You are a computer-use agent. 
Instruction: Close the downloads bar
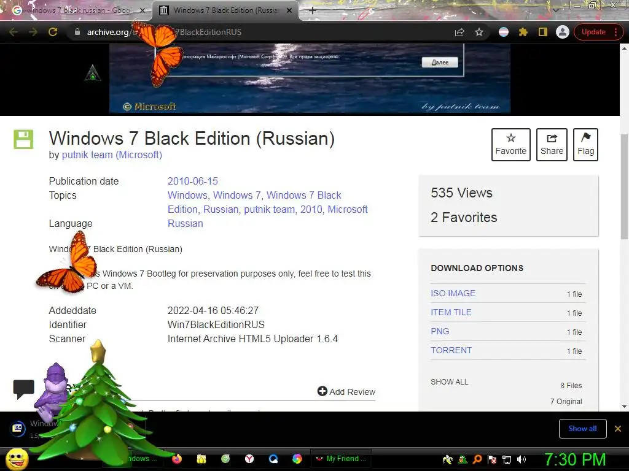pyautogui.click(x=618, y=429)
